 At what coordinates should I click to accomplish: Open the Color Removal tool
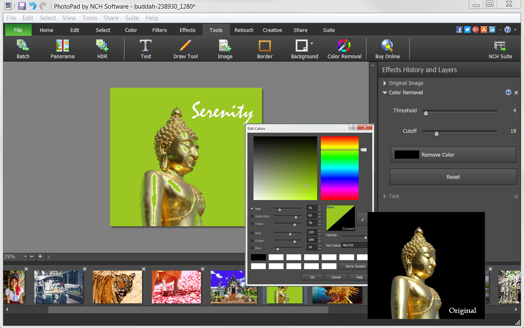pyautogui.click(x=344, y=48)
